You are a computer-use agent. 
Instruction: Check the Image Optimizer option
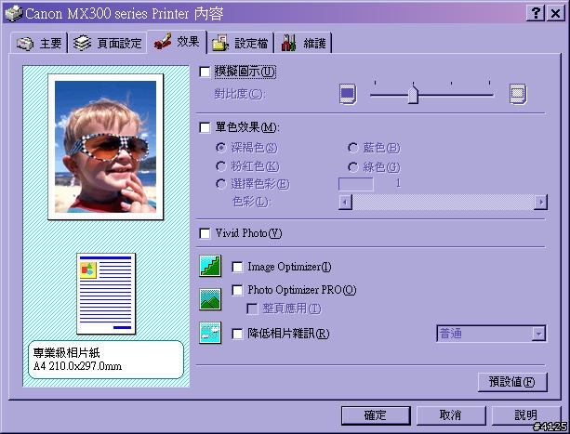click(x=237, y=268)
